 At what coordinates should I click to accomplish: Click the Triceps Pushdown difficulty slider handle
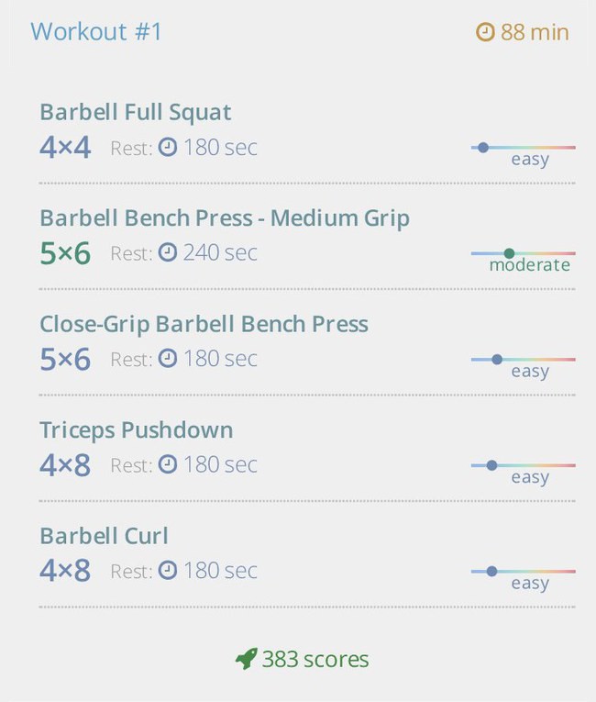pyautogui.click(x=491, y=465)
